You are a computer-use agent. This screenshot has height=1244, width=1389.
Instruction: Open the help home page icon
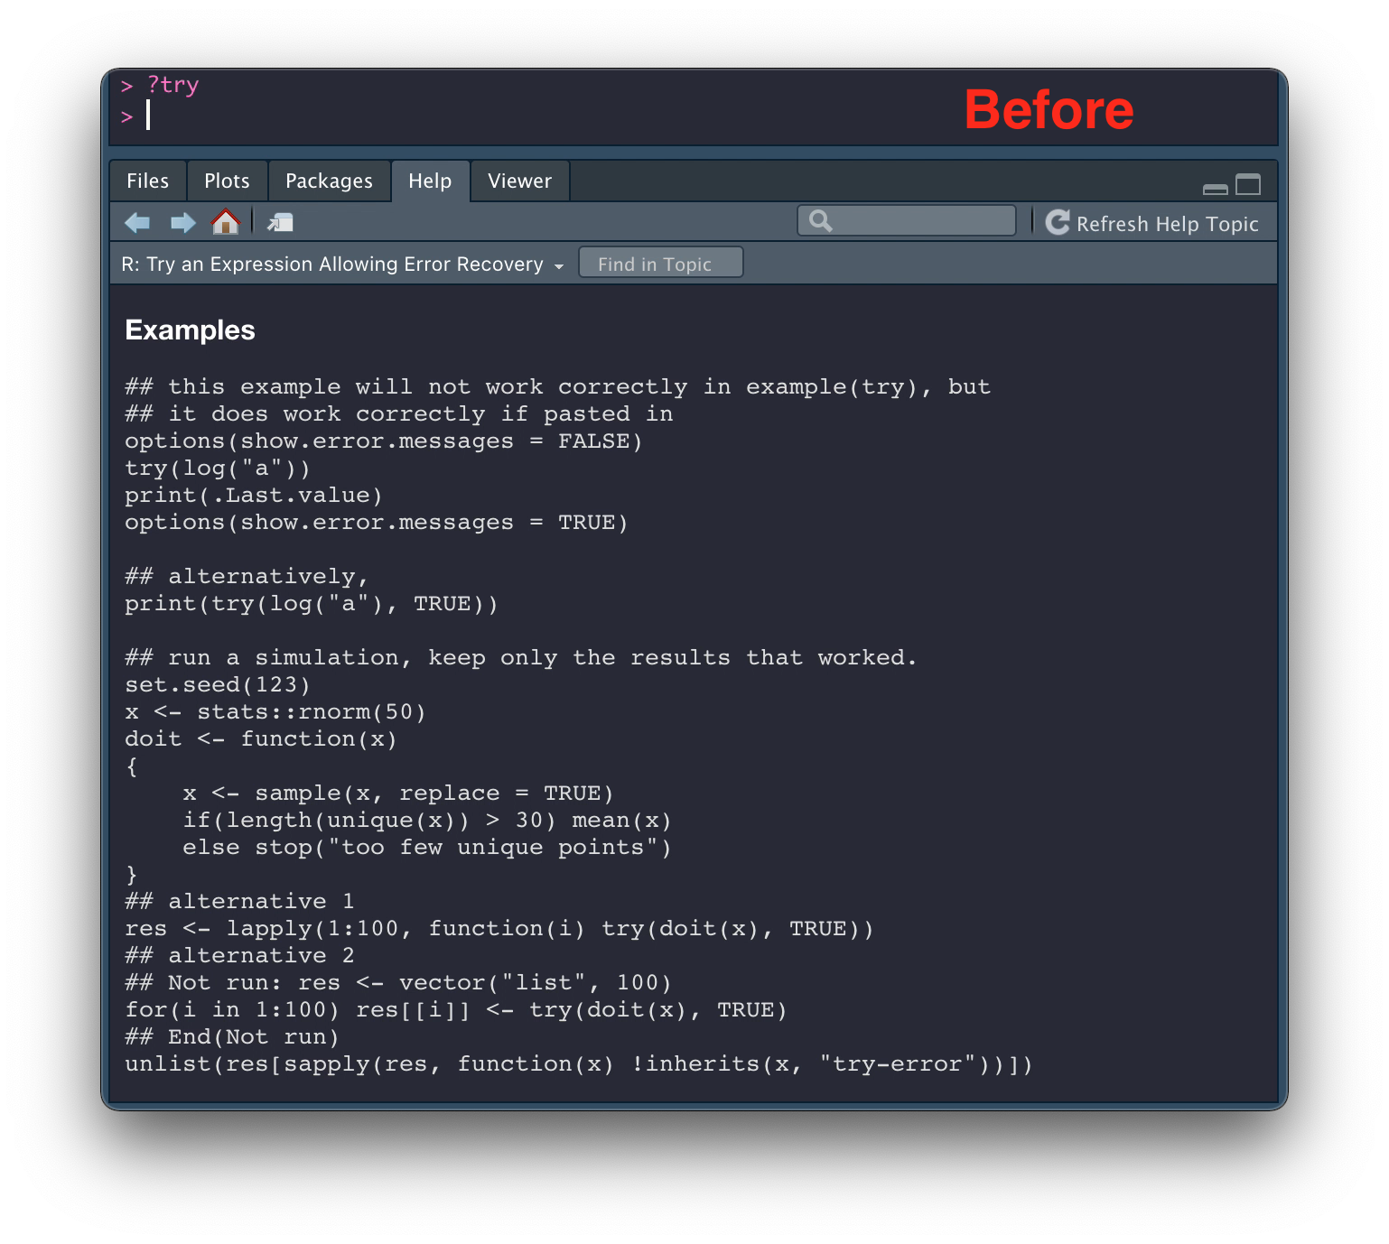(x=226, y=221)
